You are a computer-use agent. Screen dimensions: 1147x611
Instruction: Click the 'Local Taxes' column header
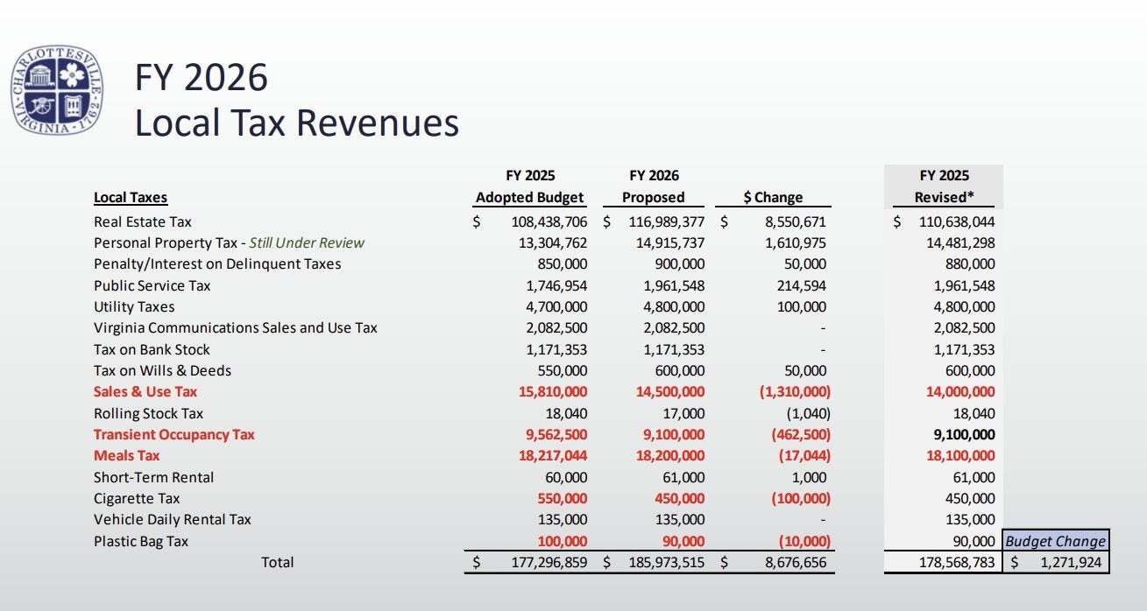[131, 197]
